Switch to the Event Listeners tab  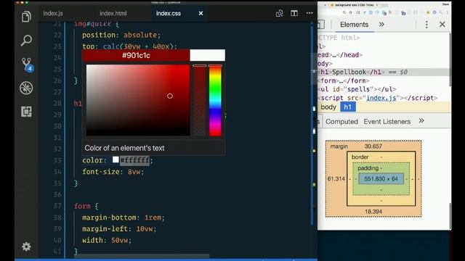(387, 122)
